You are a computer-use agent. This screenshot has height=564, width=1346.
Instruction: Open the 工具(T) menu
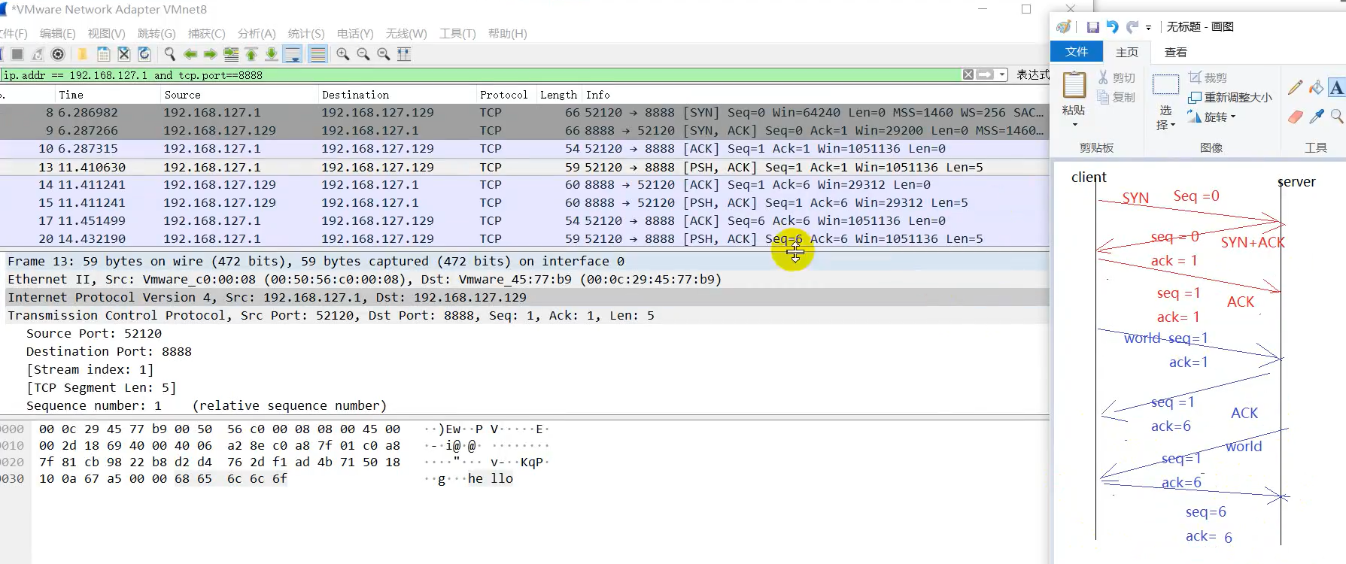[457, 34]
